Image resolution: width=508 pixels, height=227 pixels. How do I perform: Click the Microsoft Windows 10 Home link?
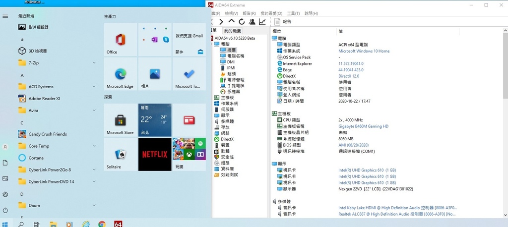pos(364,51)
